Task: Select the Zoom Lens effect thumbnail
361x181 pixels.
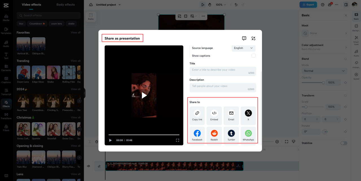Action: 23,72
